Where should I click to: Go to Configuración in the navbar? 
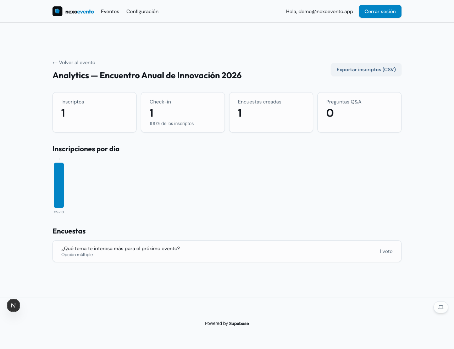(x=142, y=11)
